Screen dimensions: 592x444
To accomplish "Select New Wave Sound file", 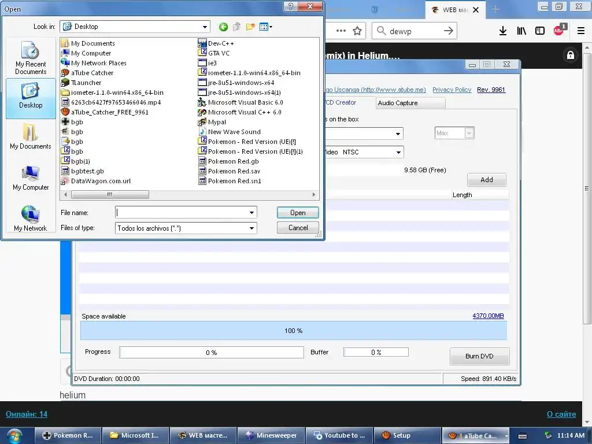I will click(x=230, y=132).
